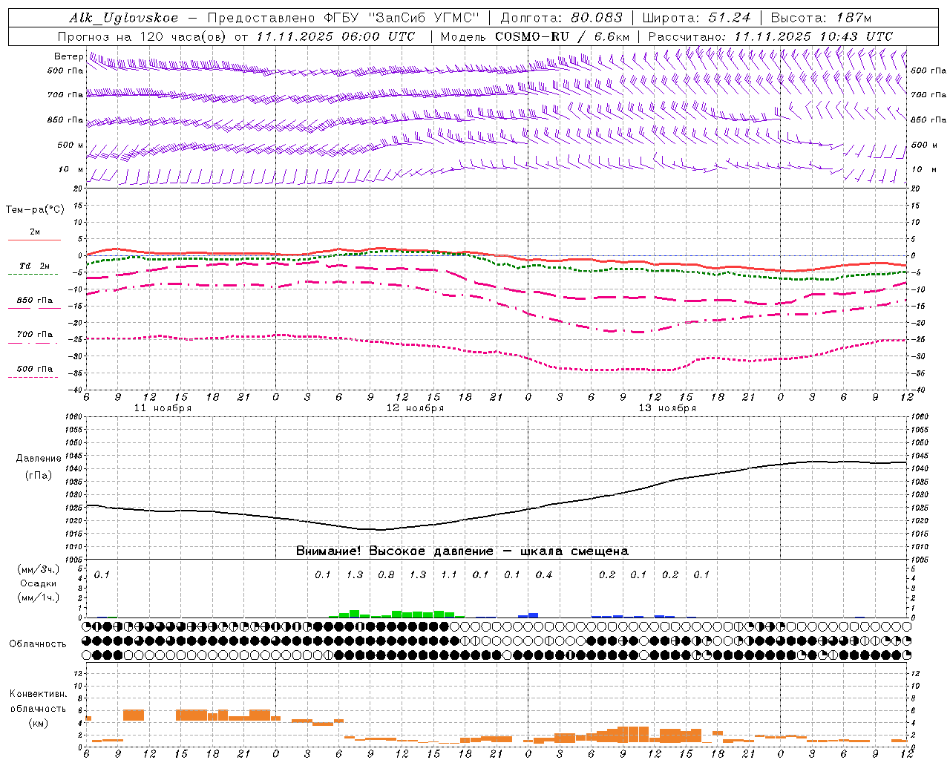950x760 pixels.
Task: Click the 'Давление' pressure panel label
Action: tap(39, 459)
